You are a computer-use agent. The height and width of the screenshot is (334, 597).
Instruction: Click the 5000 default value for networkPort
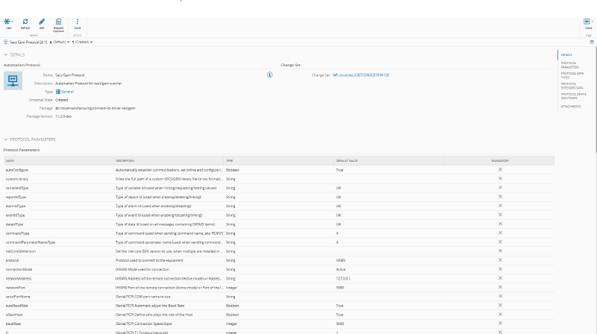click(340, 288)
